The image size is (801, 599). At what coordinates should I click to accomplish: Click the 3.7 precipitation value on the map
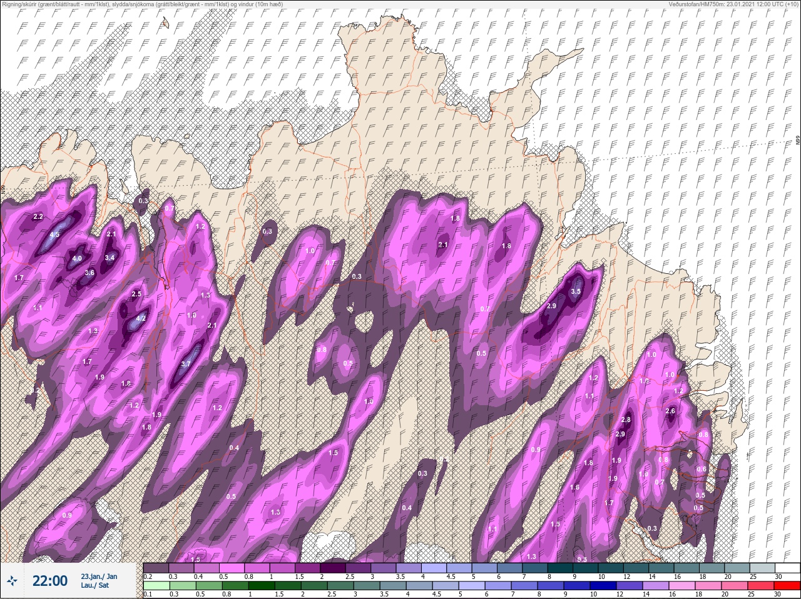[186, 364]
